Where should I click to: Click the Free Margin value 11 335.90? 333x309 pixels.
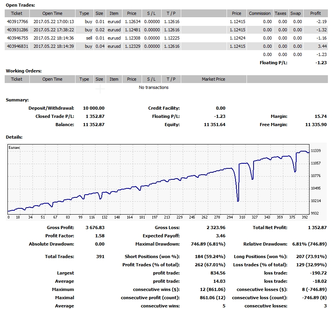click(315, 125)
